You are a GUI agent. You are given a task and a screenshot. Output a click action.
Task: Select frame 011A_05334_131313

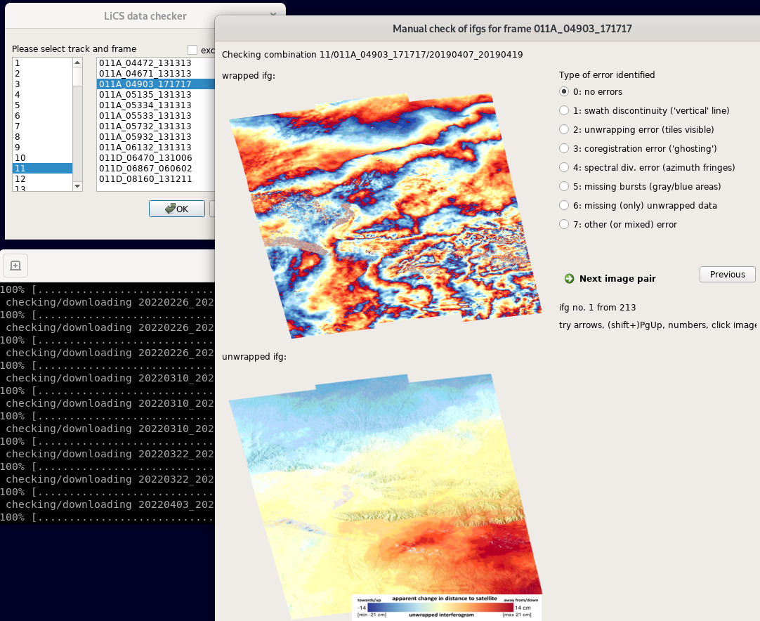tap(156, 105)
